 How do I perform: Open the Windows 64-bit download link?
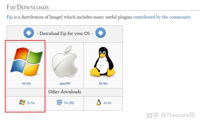point(26,83)
